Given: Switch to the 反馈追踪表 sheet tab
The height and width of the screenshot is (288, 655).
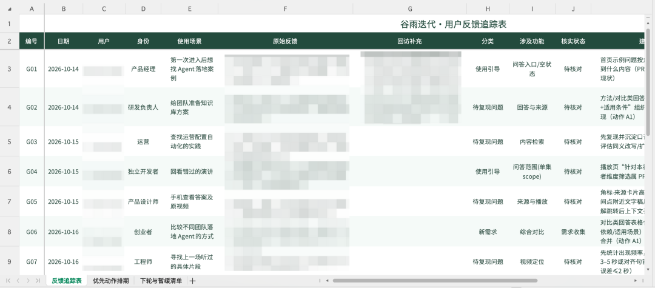Looking at the screenshot, I should click(67, 281).
